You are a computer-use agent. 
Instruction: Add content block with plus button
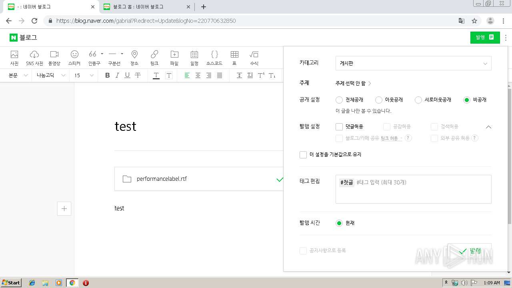pos(64,208)
